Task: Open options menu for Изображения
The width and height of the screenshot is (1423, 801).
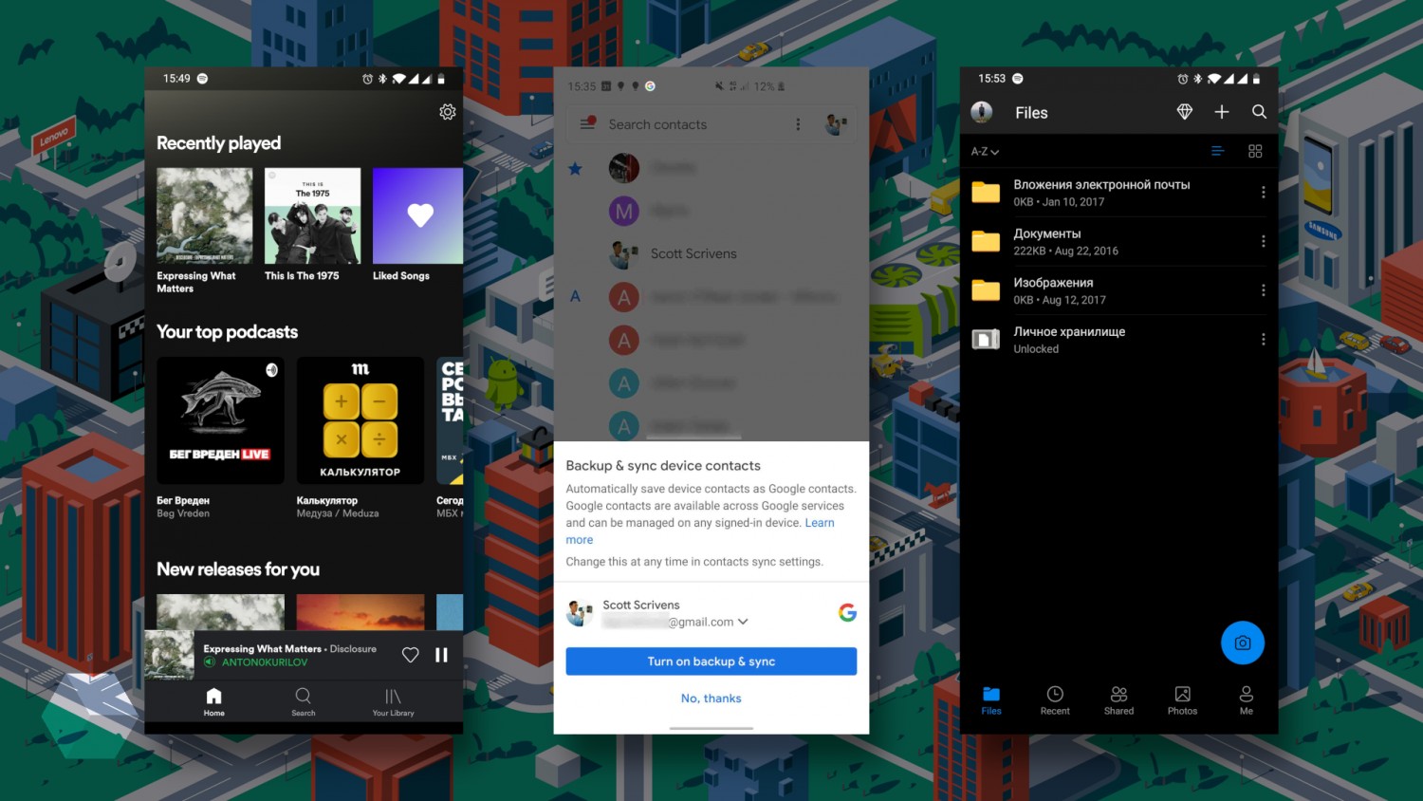Action: [x=1263, y=290]
